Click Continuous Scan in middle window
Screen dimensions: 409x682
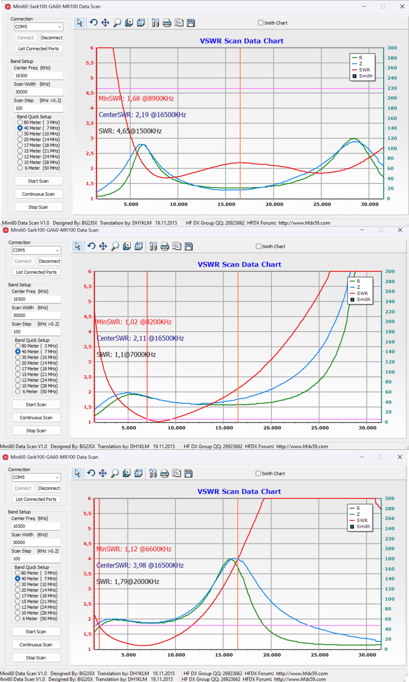click(36, 417)
